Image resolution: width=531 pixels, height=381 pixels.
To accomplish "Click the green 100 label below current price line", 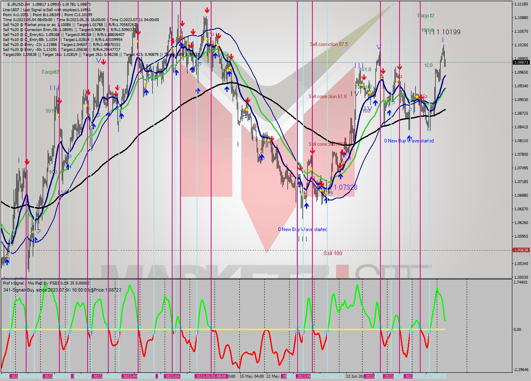I will 429,65.
